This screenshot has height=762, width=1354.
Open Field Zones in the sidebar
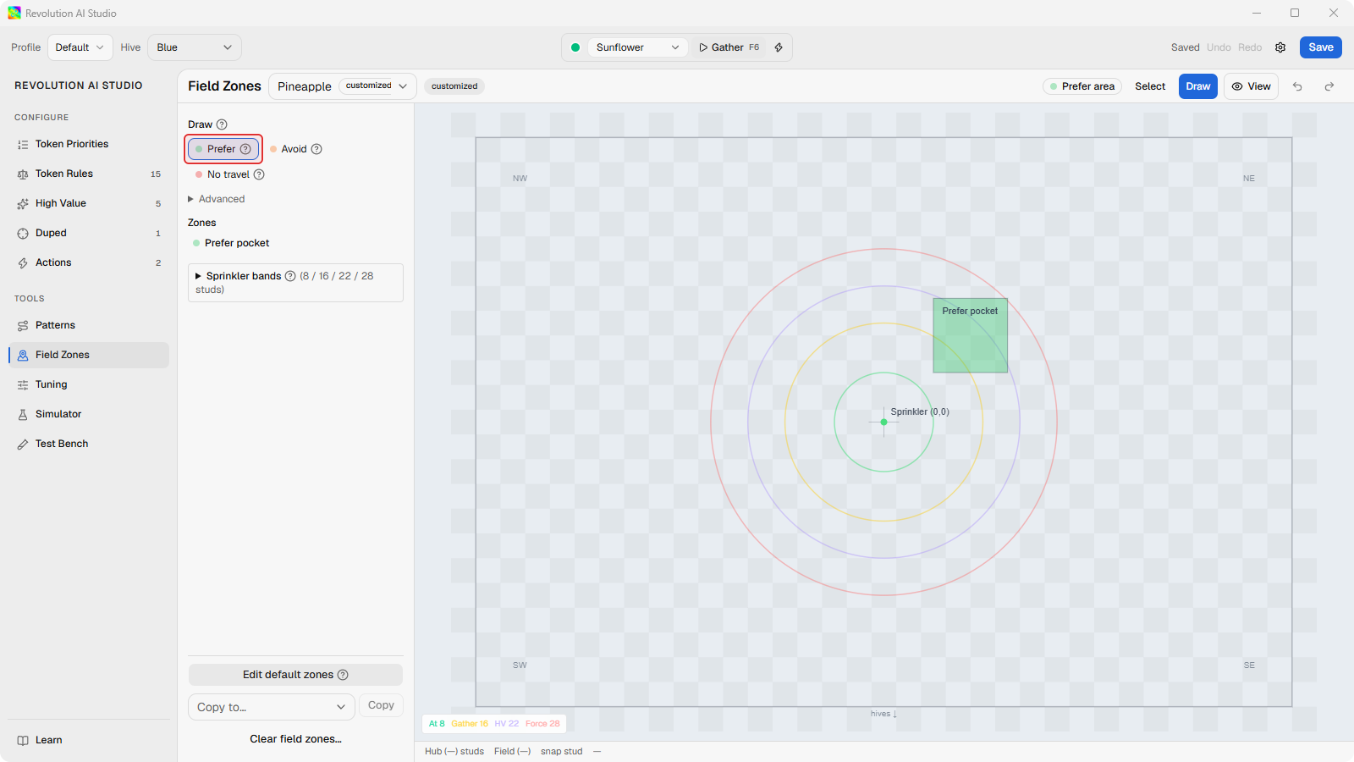pyautogui.click(x=89, y=355)
